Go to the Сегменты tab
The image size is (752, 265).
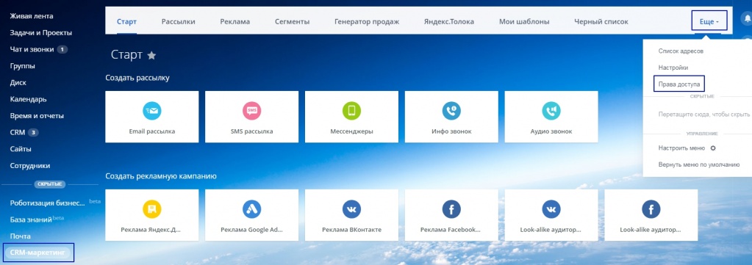click(292, 21)
